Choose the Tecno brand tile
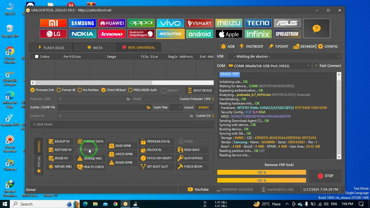Screen dimensions: 370x208 258,23
